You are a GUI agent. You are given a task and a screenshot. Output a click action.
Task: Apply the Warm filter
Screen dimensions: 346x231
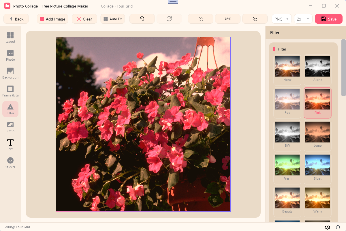(317, 201)
